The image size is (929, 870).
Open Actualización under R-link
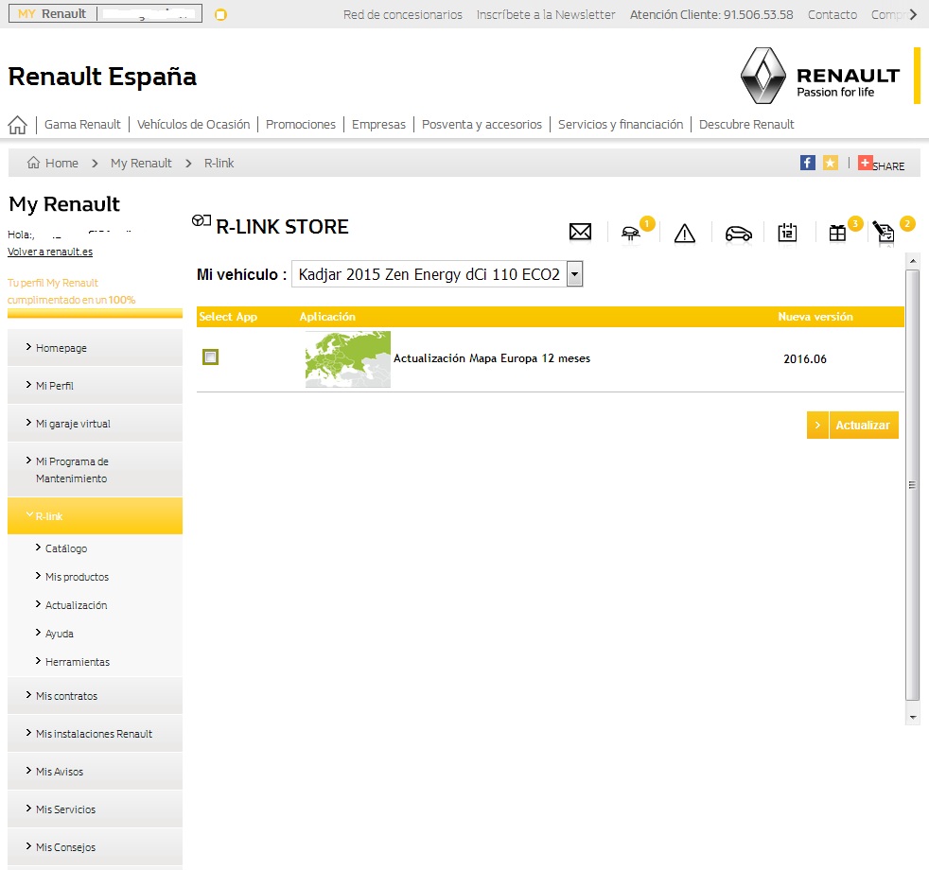pyautogui.click(x=76, y=605)
